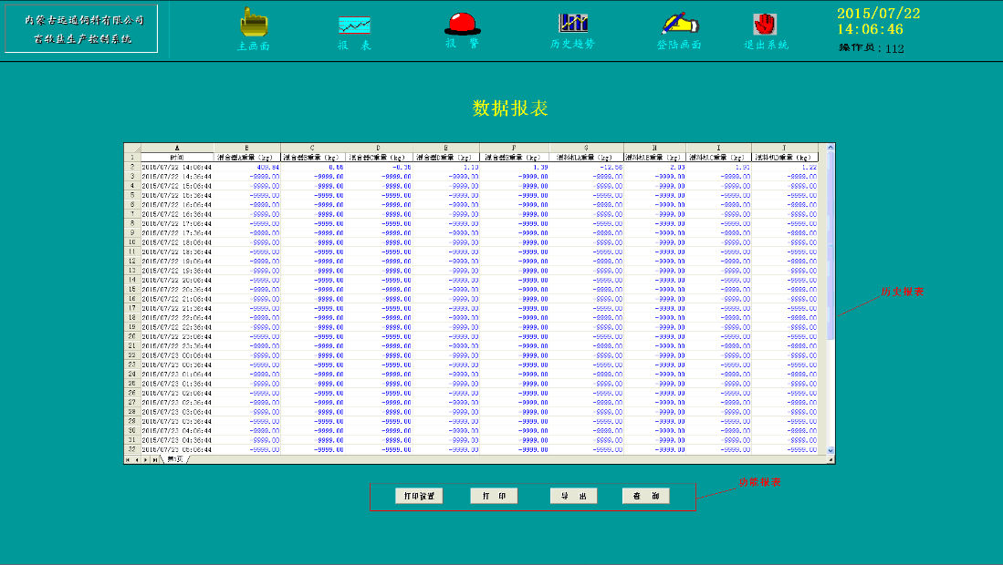The height and width of the screenshot is (565, 1003).
Task: Click the 查询 query button
Action: [x=646, y=496]
